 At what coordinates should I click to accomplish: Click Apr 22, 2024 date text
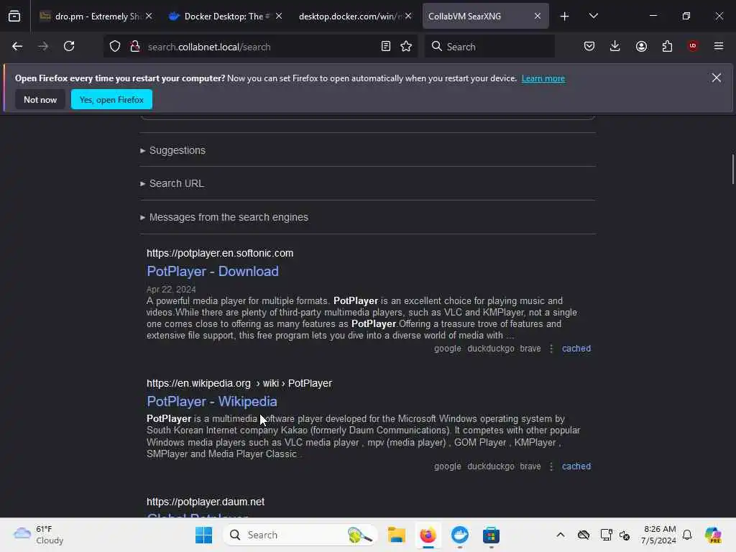point(171,289)
